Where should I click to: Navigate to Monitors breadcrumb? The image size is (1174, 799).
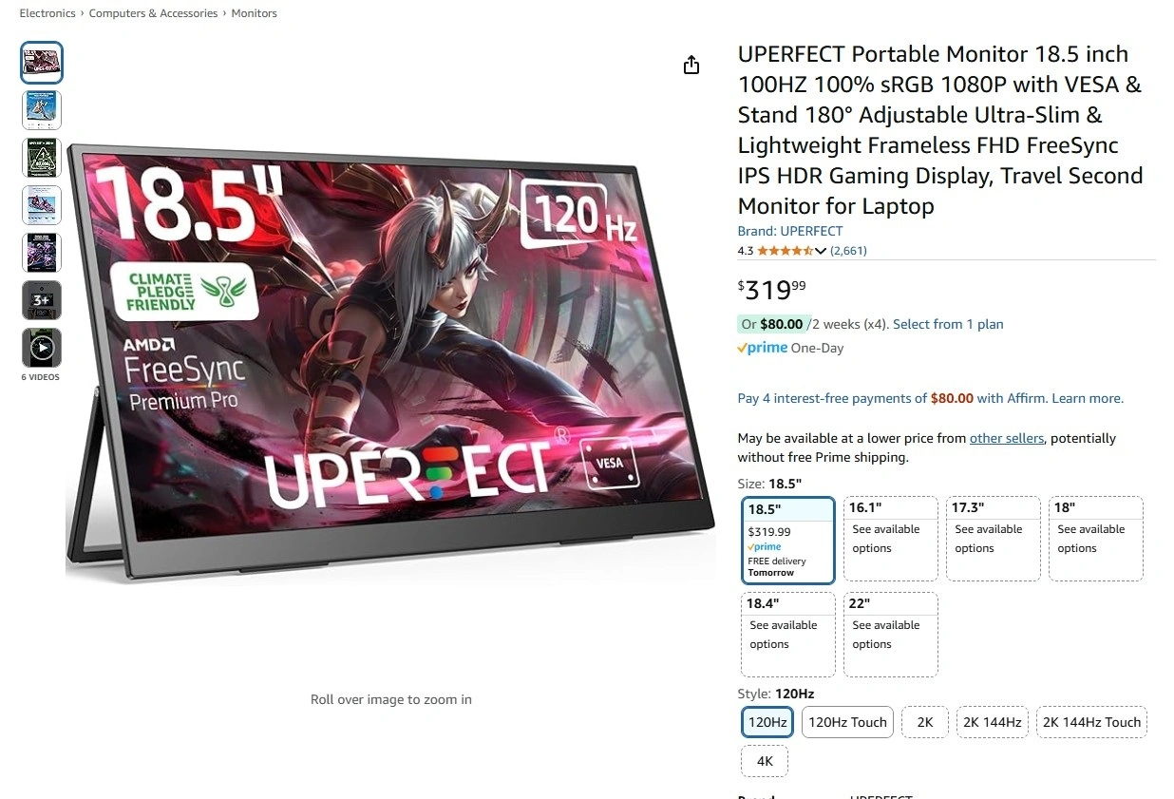[x=255, y=13]
